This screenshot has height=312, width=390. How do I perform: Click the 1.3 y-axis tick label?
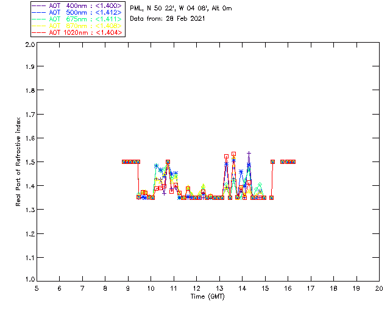click(30, 210)
